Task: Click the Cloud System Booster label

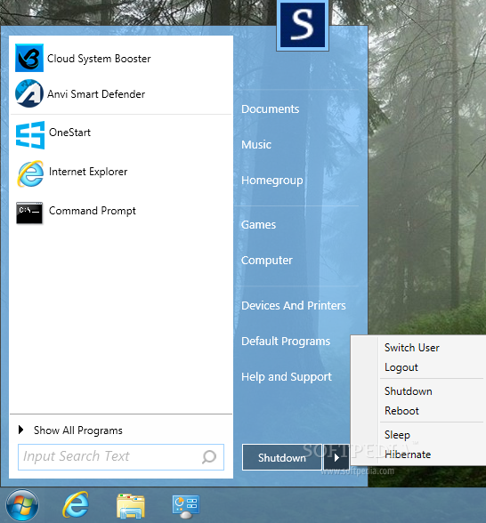Action: tap(99, 59)
